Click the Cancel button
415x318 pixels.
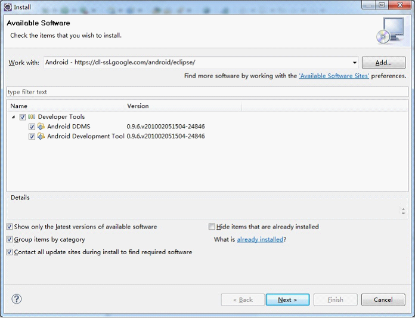383,300
